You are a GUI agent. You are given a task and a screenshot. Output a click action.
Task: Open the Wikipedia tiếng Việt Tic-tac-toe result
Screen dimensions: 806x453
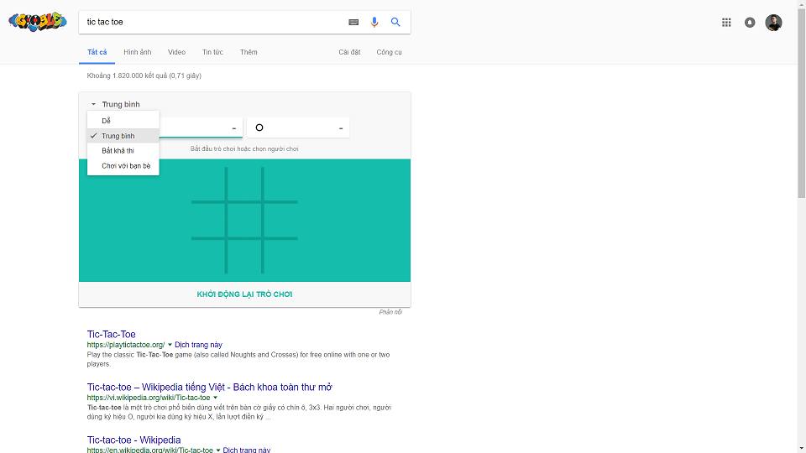click(210, 388)
